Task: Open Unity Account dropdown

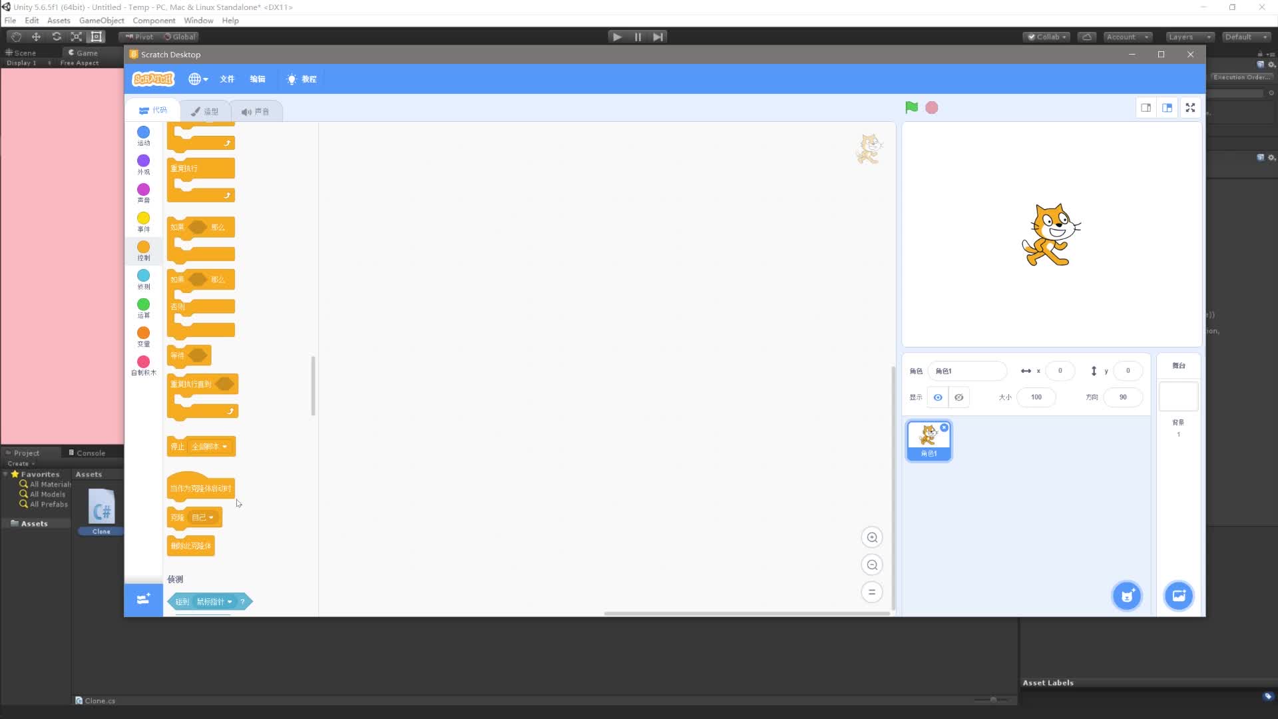Action: tap(1127, 37)
